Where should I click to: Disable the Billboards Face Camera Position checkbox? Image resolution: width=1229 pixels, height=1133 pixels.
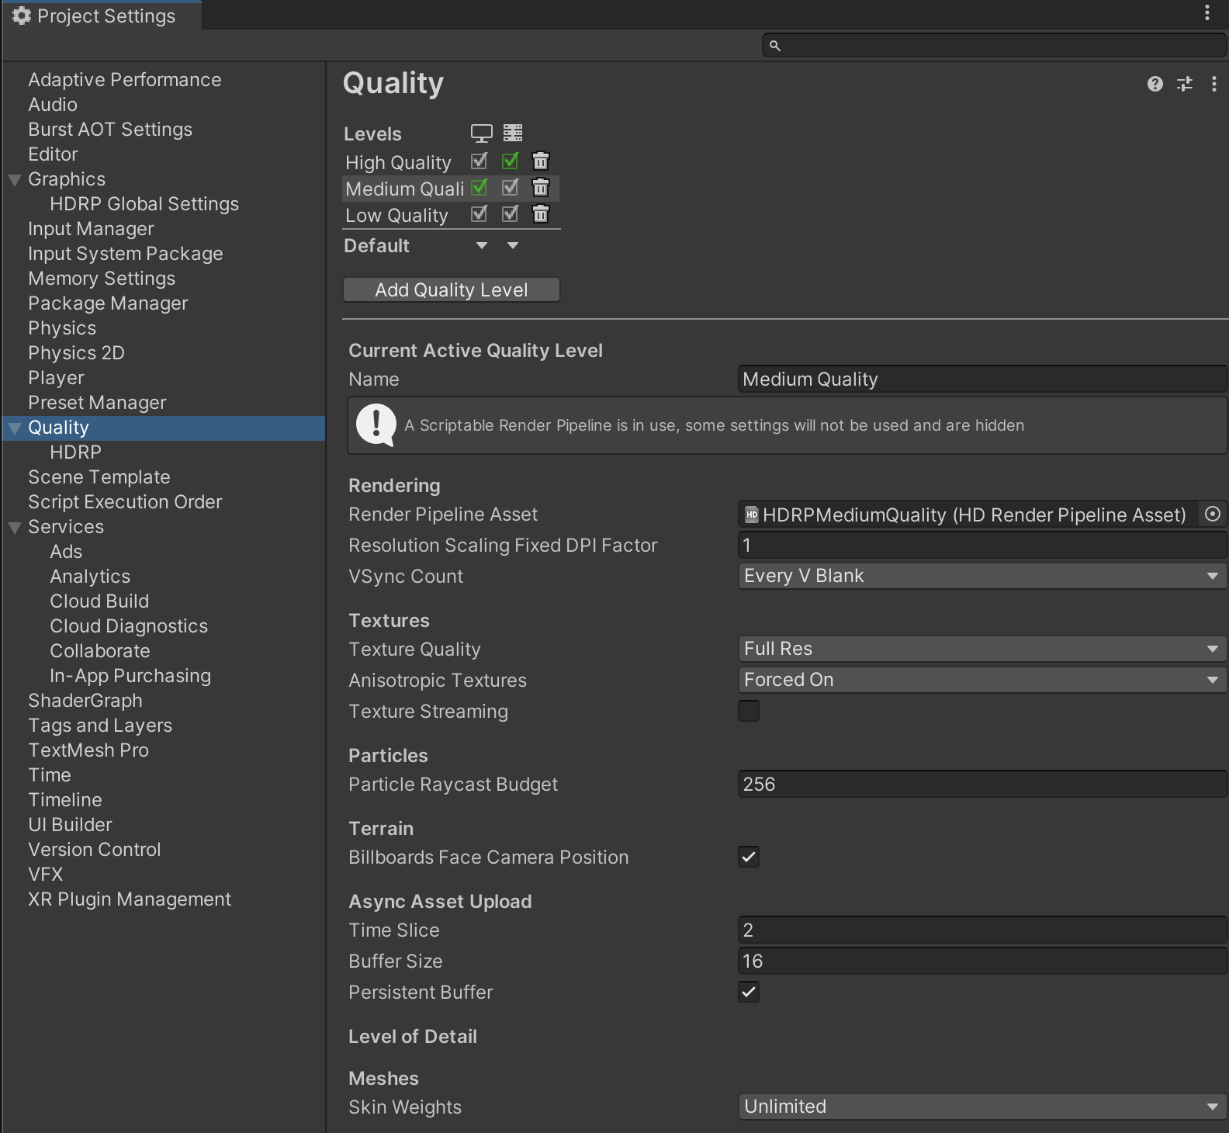point(749,858)
